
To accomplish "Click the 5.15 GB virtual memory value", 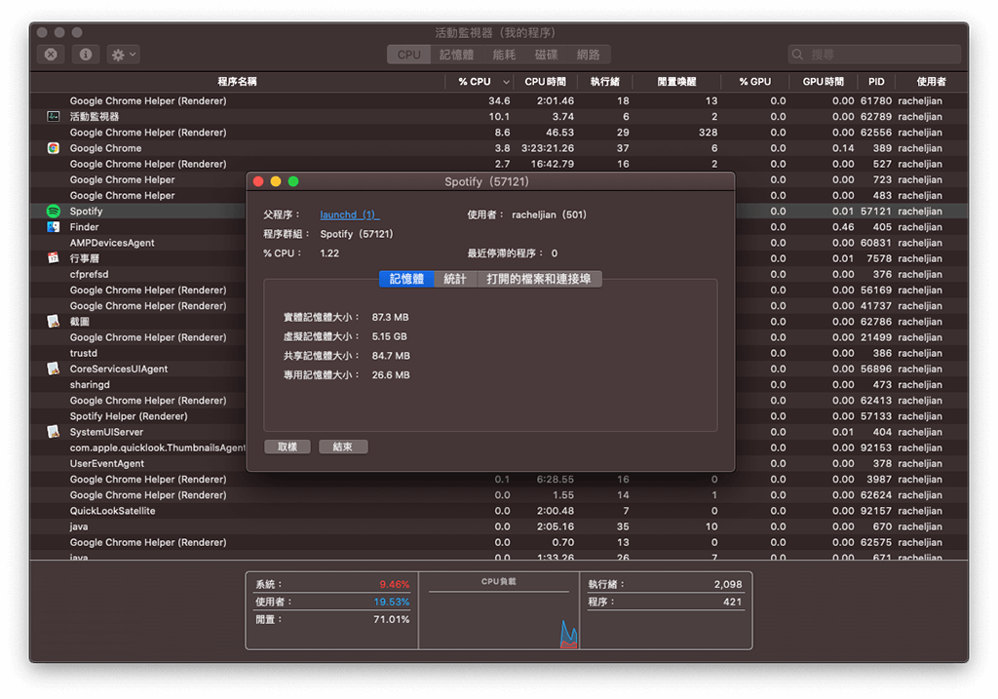I will pyautogui.click(x=390, y=336).
